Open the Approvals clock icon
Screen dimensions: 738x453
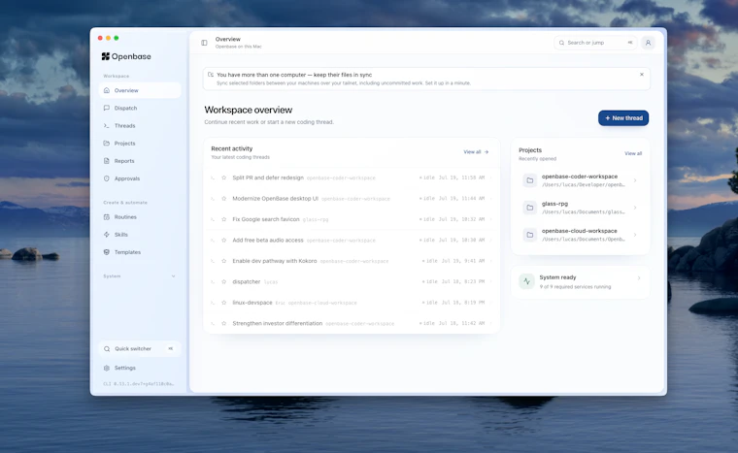(x=107, y=178)
